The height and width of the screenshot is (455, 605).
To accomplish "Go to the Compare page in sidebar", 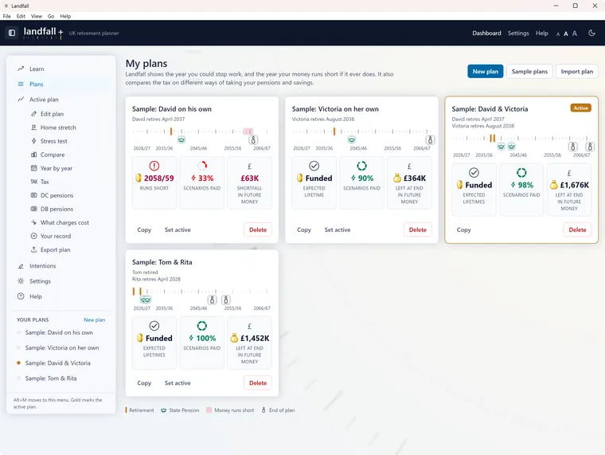I will point(53,155).
